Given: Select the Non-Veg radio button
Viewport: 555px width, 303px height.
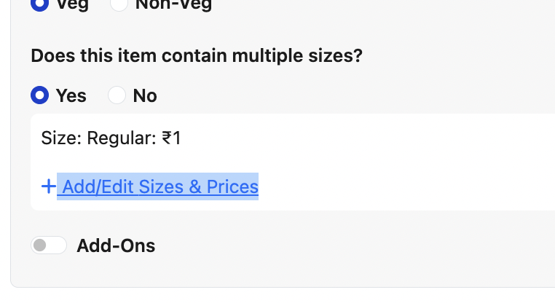Looking at the screenshot, I should 117,3.
